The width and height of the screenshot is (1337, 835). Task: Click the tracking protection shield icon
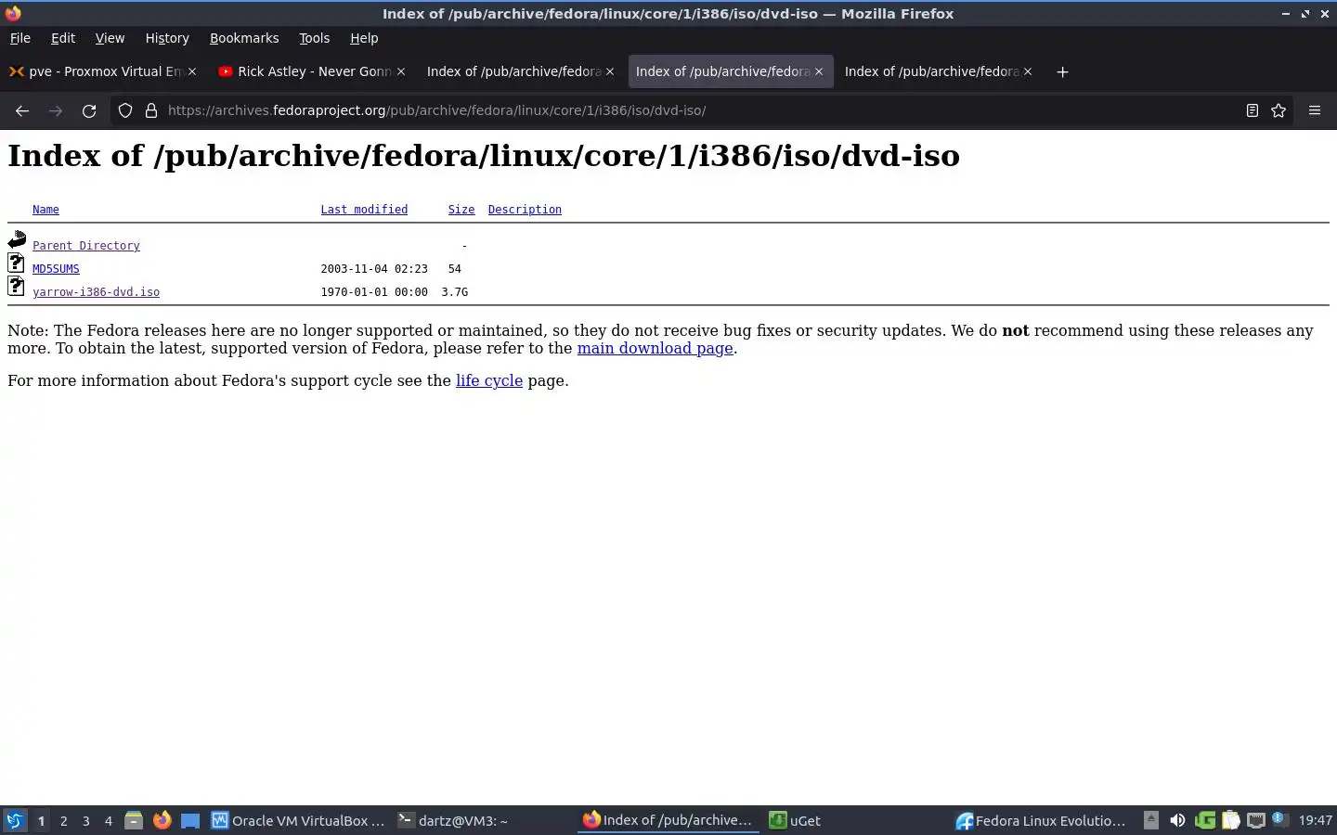click(125, 110)
